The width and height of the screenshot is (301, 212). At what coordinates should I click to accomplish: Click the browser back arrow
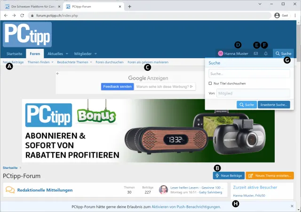tap(6, 15)
